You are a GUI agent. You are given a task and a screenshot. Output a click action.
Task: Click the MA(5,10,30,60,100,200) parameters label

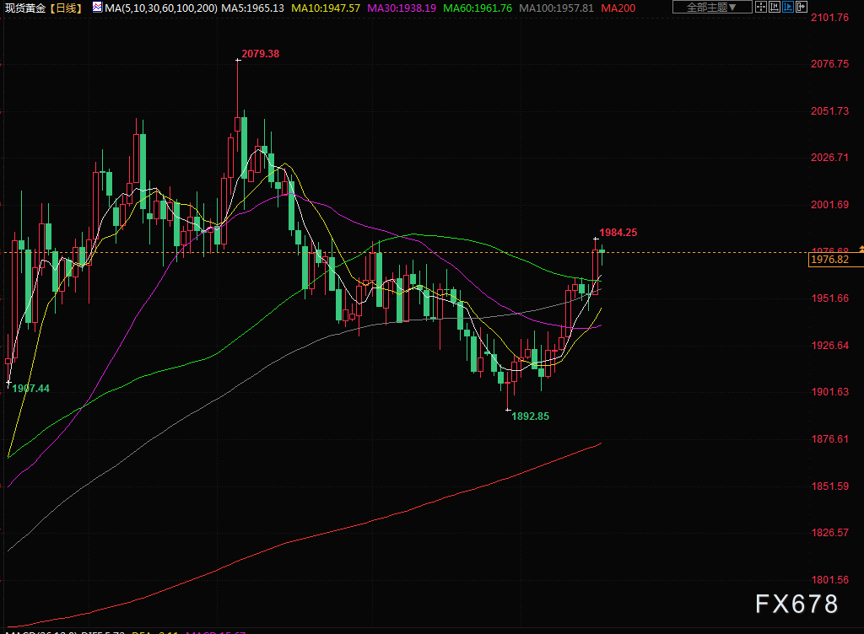pyautogui.click(x=161, y=8)
